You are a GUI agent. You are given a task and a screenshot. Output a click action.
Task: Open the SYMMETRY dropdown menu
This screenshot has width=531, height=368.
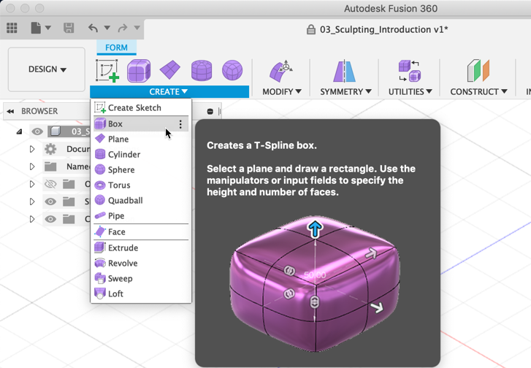point(345,92)
